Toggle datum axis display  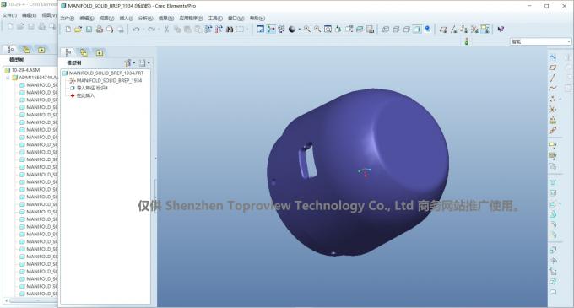click(454, 30)
